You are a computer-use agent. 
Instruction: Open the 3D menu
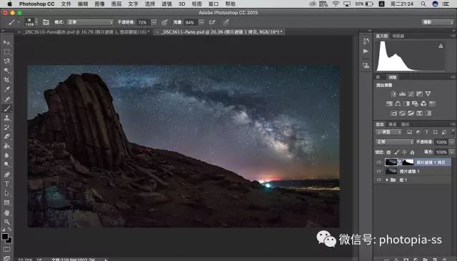point(182,4)
